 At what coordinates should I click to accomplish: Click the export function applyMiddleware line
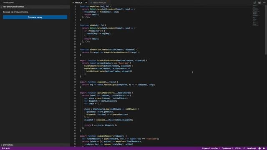tap(107, 93)
